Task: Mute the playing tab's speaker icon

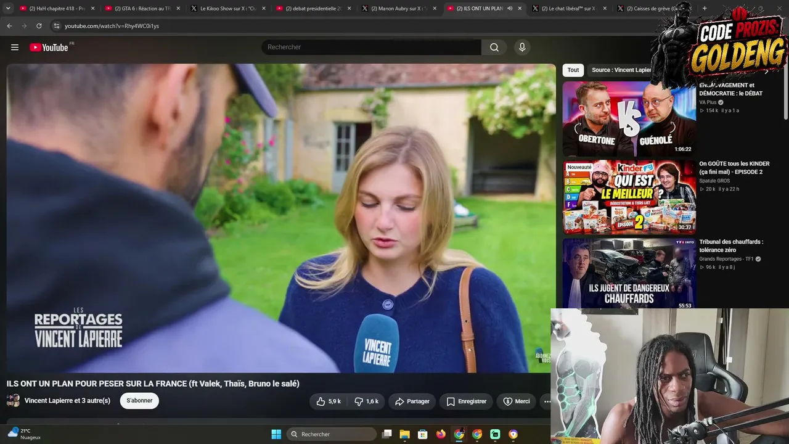Action: point(510,9)
